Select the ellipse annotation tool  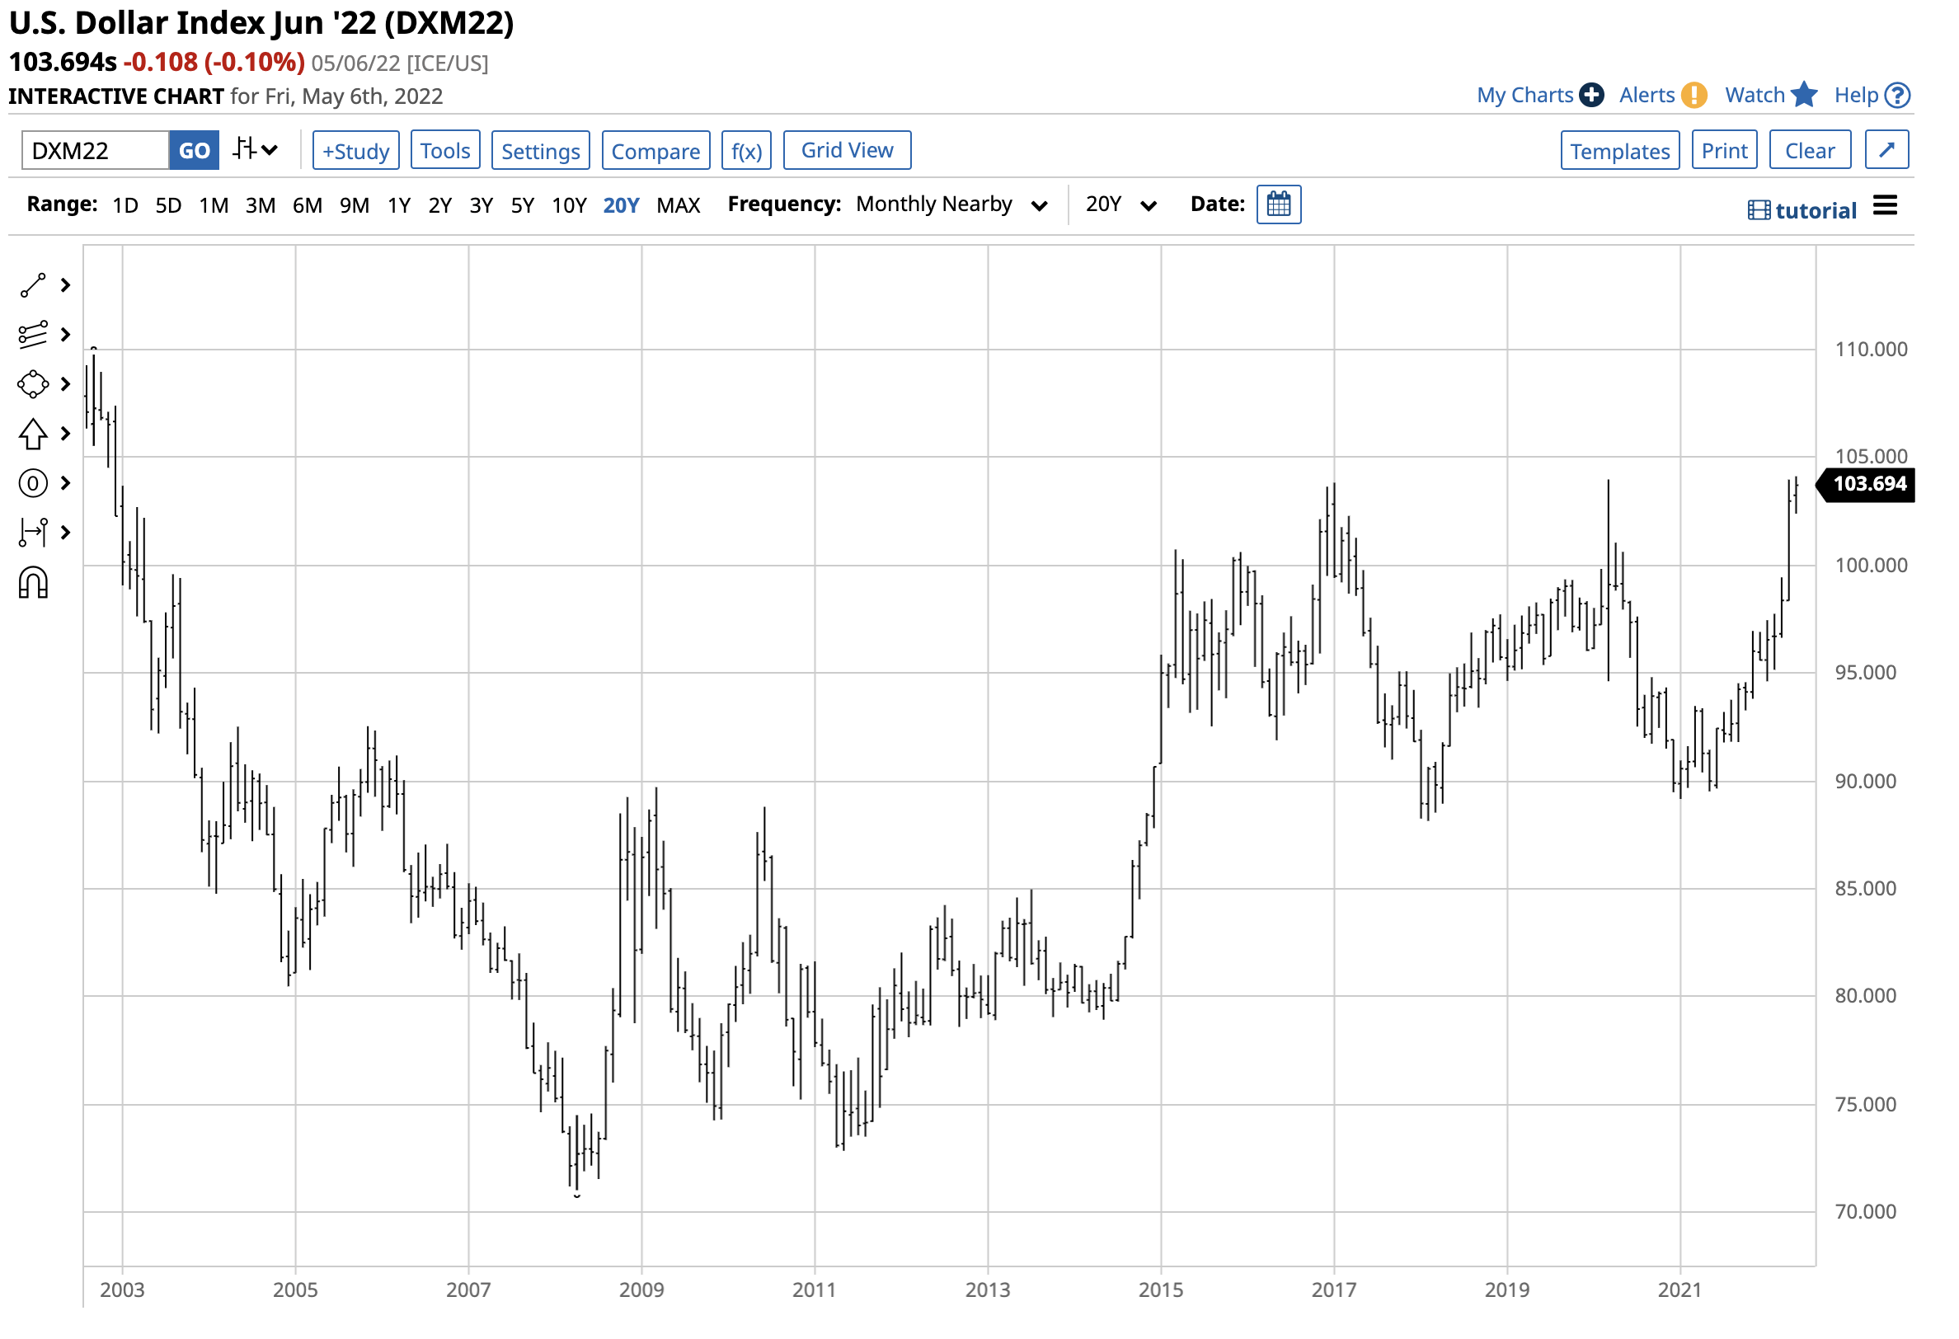pos(32,383)
